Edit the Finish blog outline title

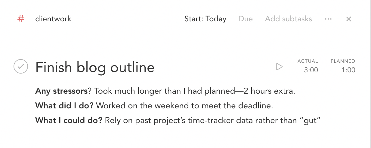point(95,67)
